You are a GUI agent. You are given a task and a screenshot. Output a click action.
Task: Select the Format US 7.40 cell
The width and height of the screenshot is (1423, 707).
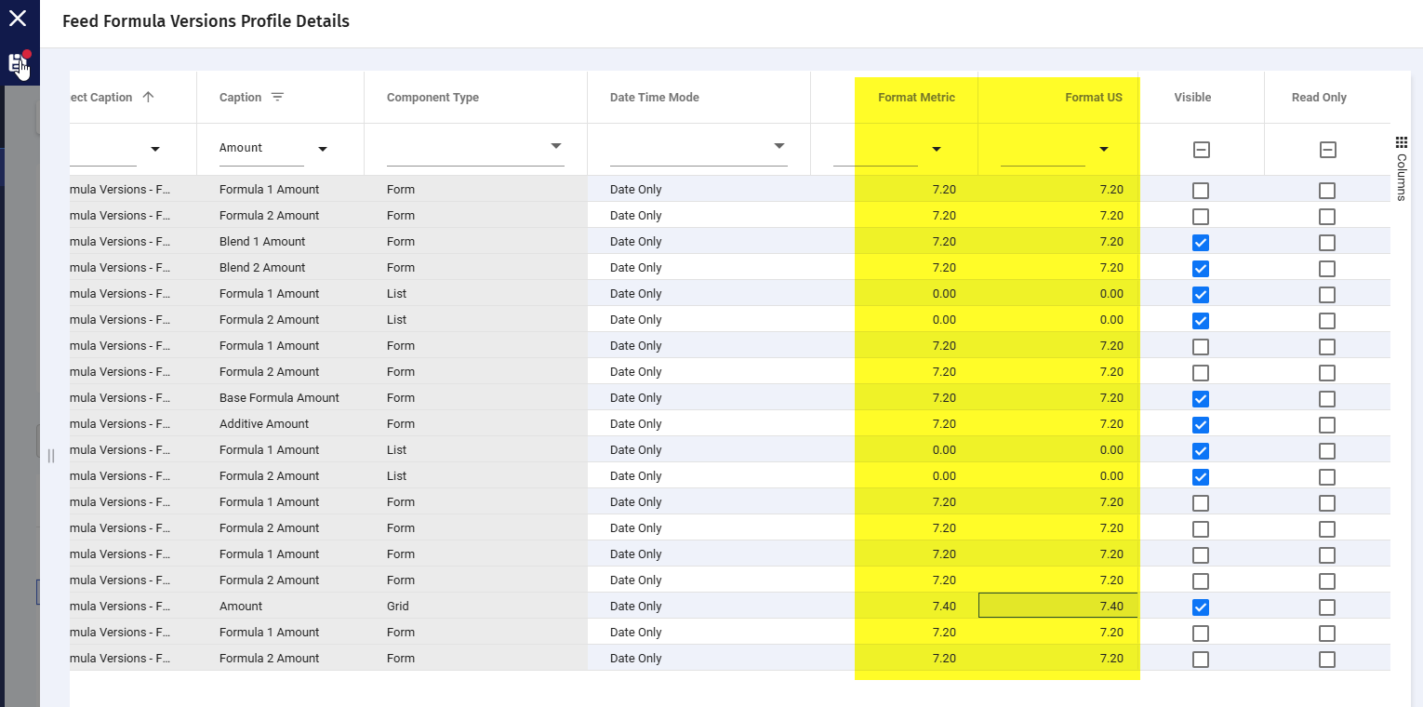pyautogui.click(x=1057, y=606)
